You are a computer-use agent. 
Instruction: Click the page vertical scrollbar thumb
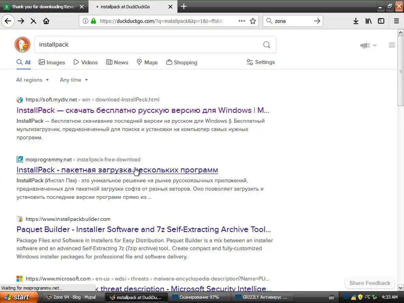coord(400,71)
